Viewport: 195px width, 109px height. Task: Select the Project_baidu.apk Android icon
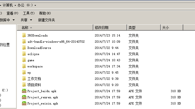pyautogui.click(x=24, y=91)
